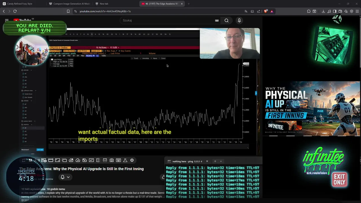This screenshot has width=361, height=203.
Task: Click the notification bell on the channel
Action: 63,177
